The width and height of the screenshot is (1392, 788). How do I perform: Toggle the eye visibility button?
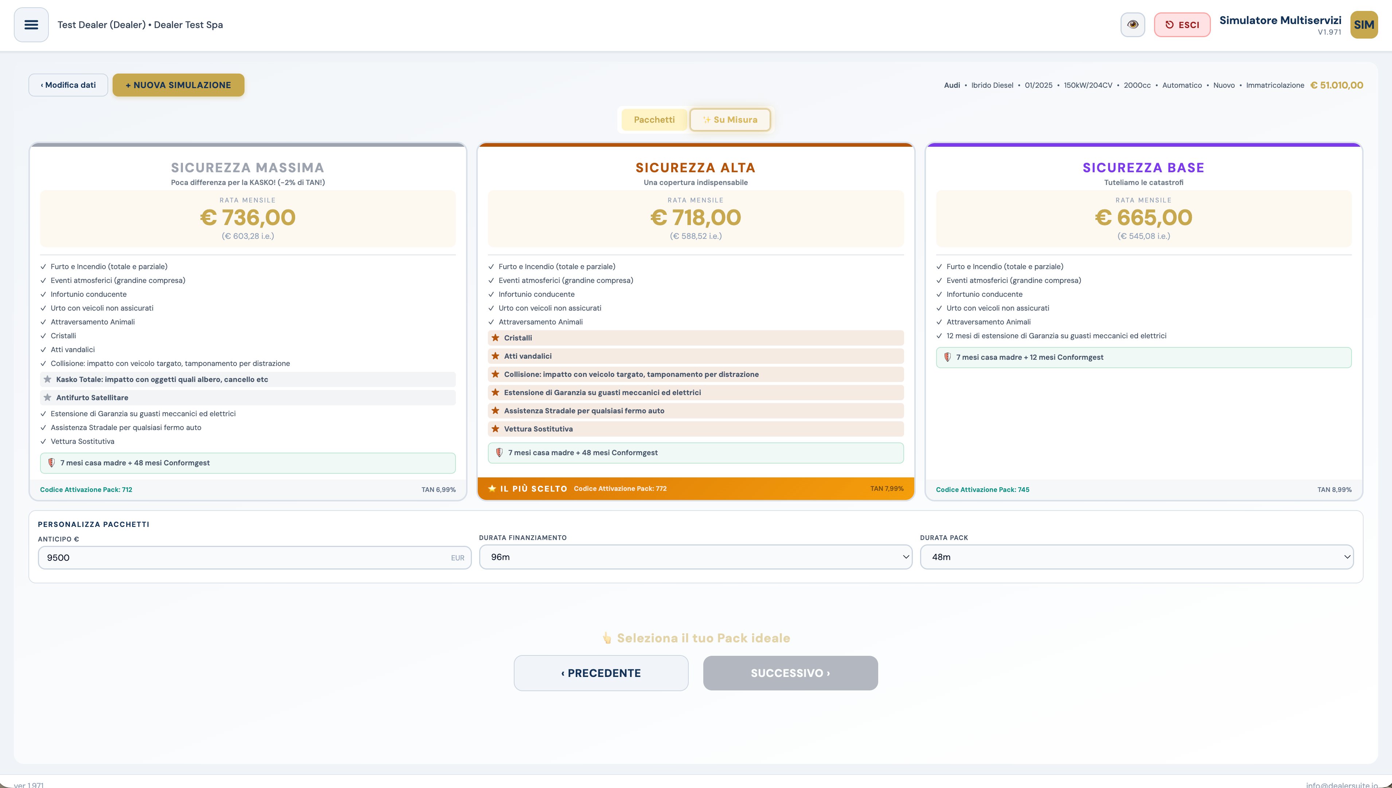[x=1133, y=25]
